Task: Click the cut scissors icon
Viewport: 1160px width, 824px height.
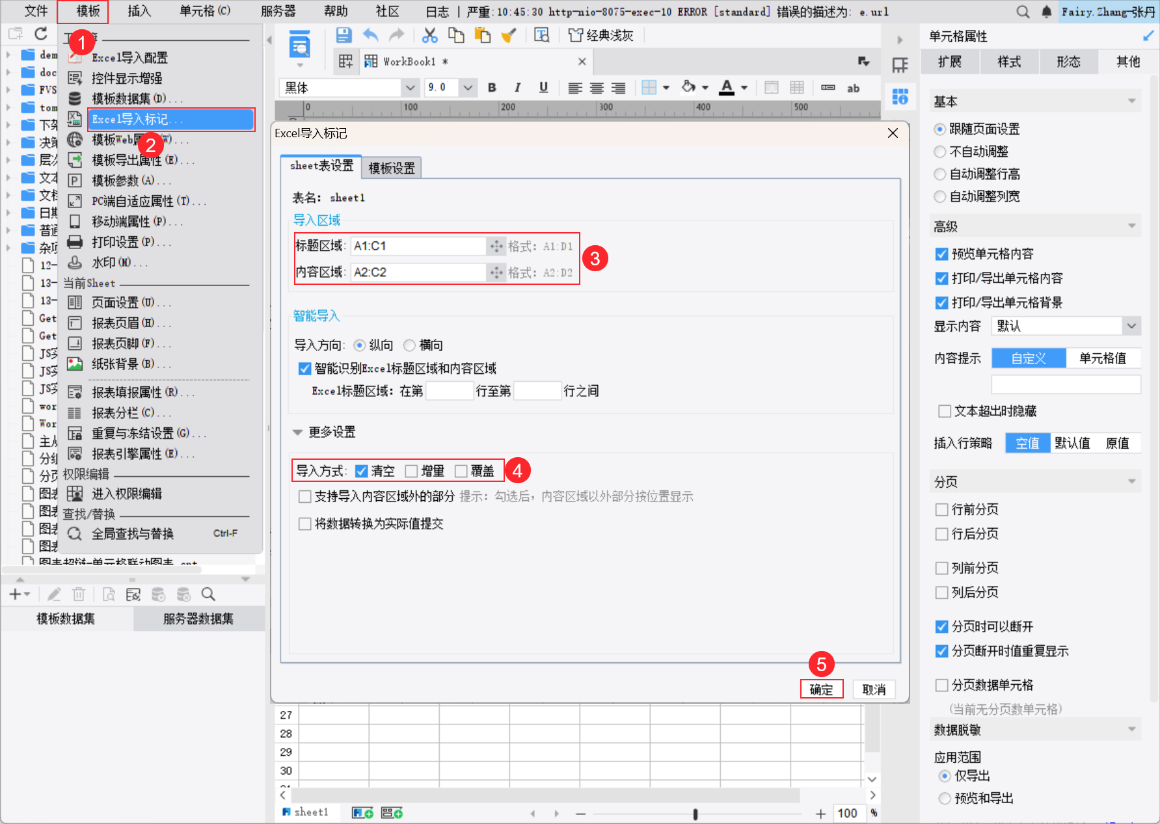Action: click(429, 35)
